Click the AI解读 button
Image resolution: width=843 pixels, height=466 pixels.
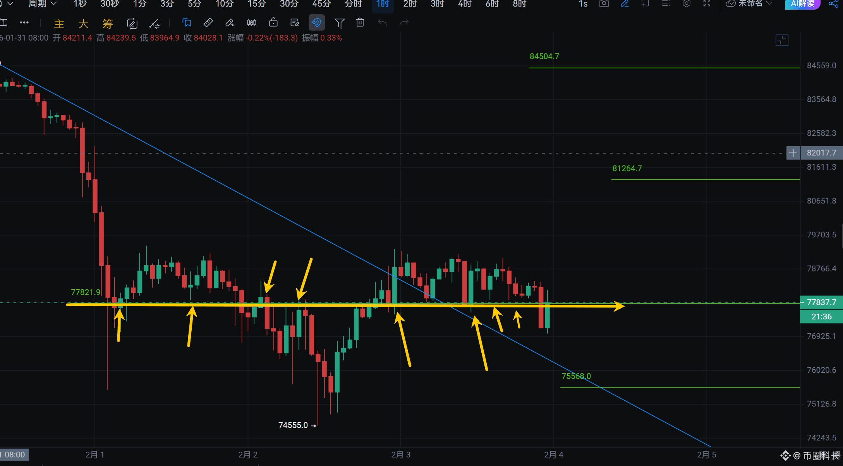[802, 4]
